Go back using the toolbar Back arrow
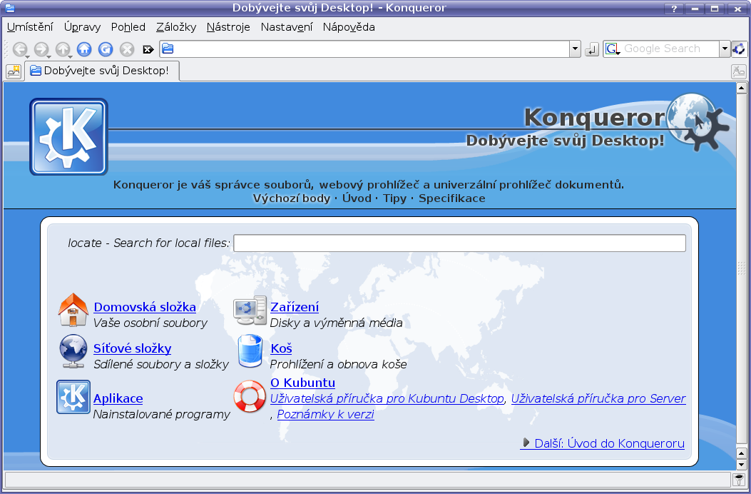 20,49
